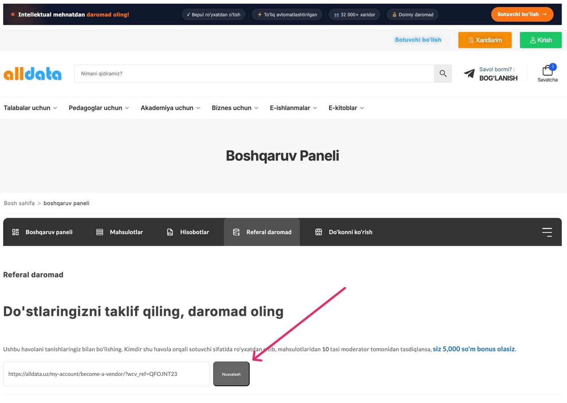Click the green Kirish button
The image size is (567, 403).
click(540, 40)
